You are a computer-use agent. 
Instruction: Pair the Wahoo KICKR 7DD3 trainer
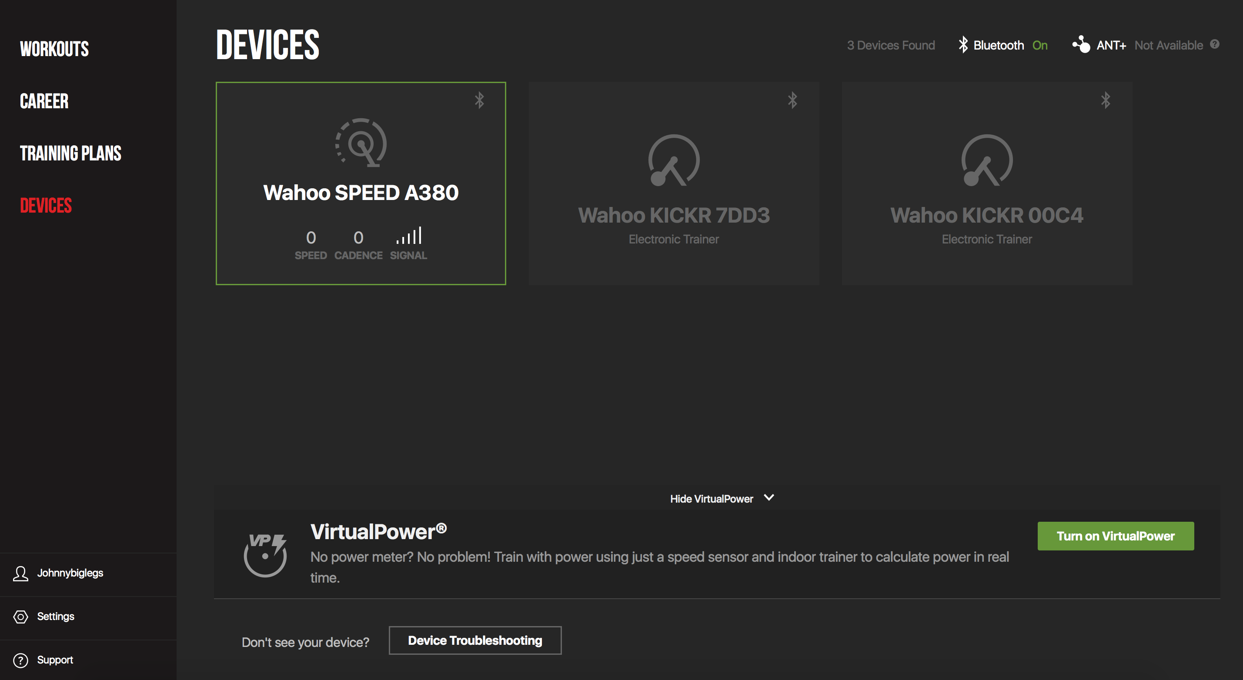point(674,183)
